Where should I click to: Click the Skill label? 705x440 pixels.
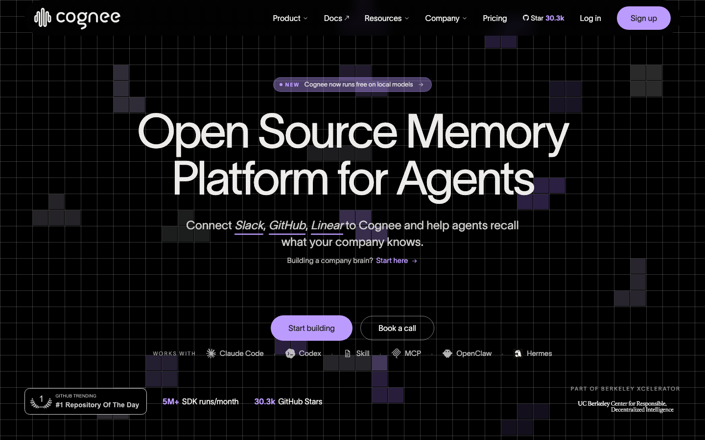[363, 353]
